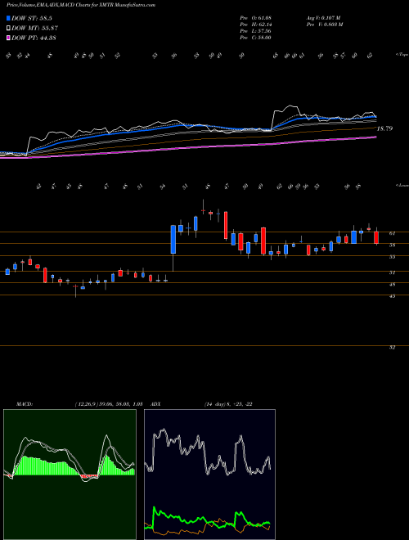Select the 'Pre C: 58.00' value
409x540 pixels.
pyautogui.click(x=255, y=38)
